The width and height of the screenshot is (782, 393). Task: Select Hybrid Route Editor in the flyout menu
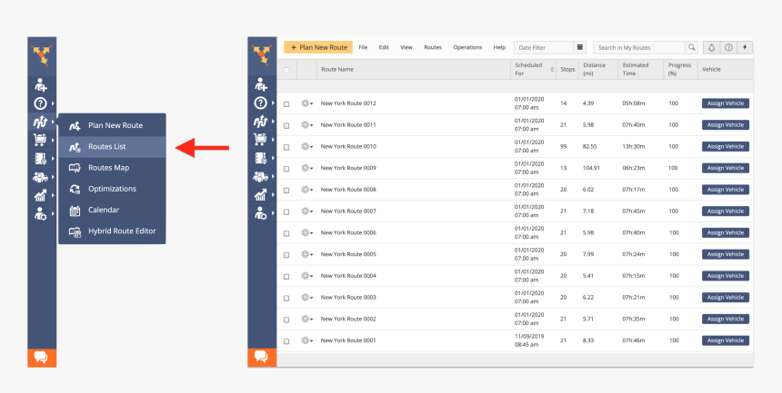pyautogui.click(x=112, y=231)
